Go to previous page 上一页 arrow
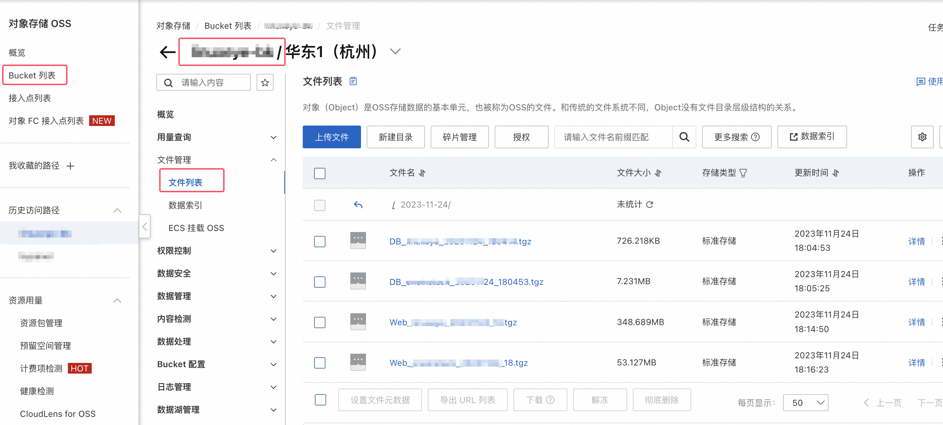This screenshot has width=943, height=425. click(866, 403)
